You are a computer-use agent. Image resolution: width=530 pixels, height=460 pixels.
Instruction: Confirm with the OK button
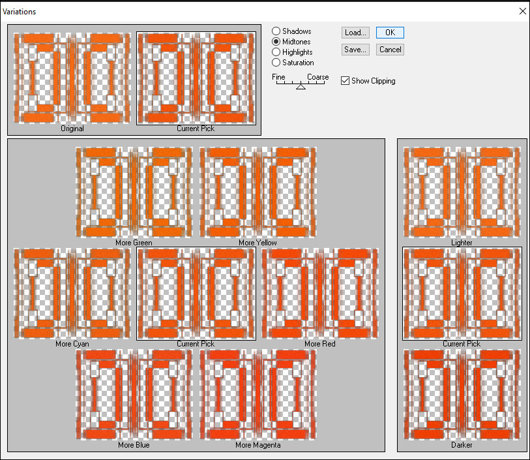click(x=390, y=33)
